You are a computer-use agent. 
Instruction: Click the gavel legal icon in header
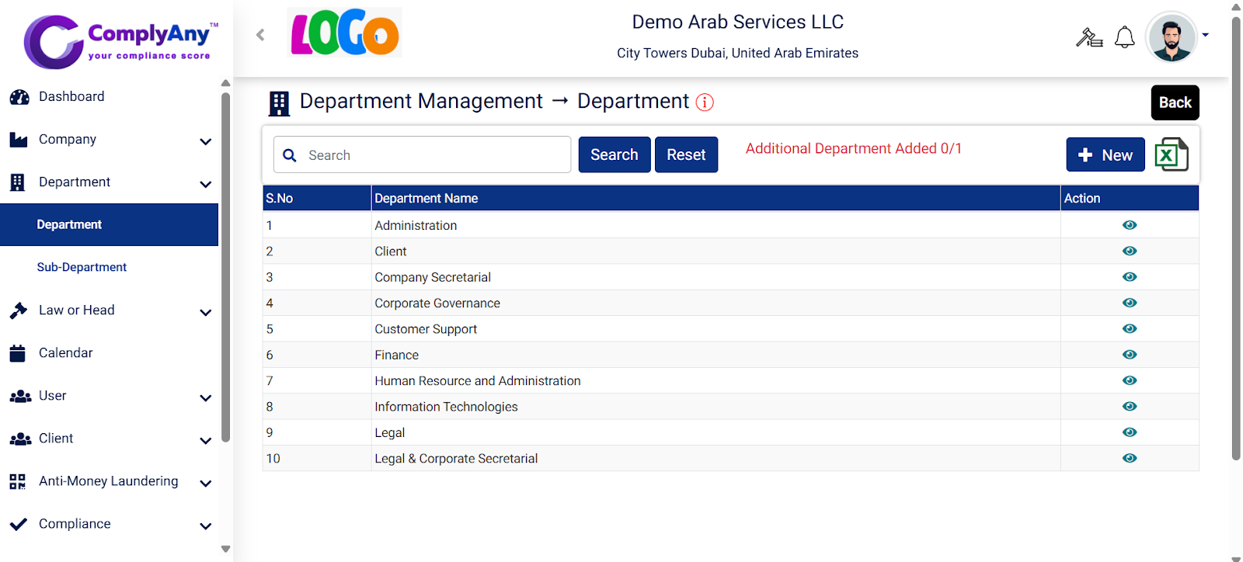(1088, 37)
